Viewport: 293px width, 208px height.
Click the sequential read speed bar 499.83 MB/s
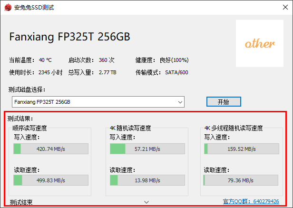point(51,180)
